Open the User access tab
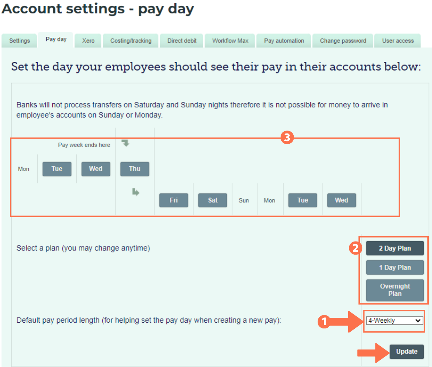Viewport: 432px width, 367px height. (397, 41)
